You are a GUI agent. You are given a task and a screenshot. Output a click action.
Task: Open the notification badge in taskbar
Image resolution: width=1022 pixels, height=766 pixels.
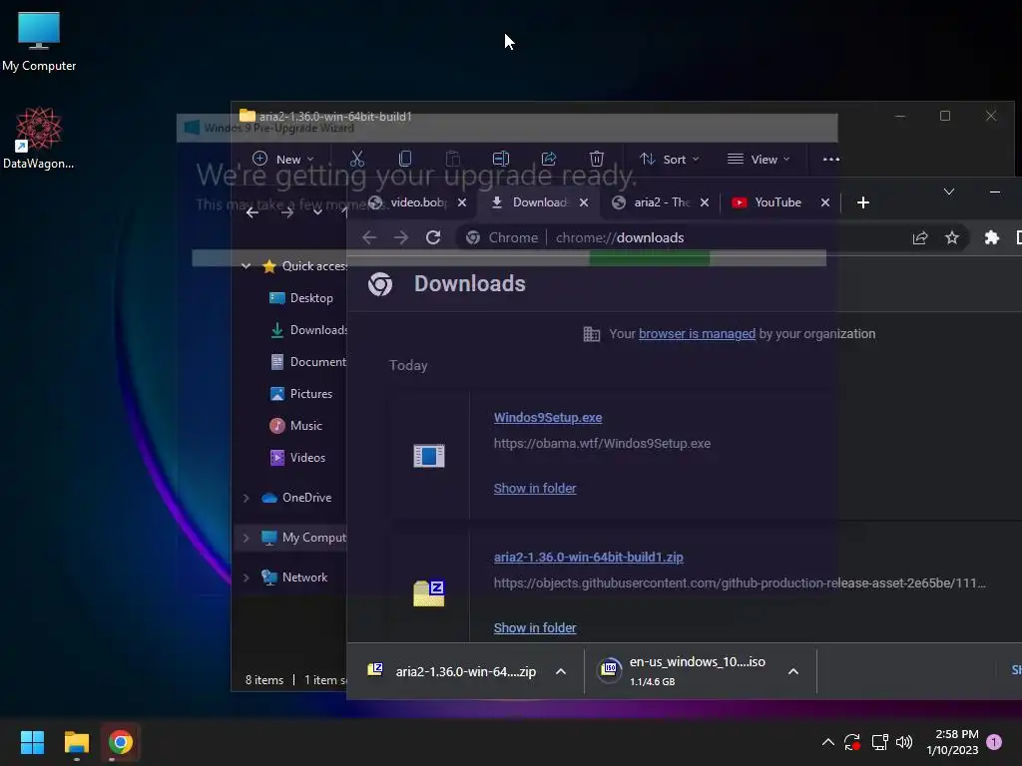(x=994, y=742)
